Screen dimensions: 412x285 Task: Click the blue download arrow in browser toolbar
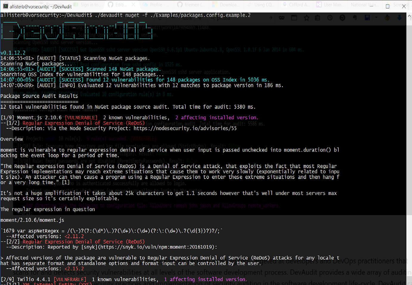click(x=399, y=18)
